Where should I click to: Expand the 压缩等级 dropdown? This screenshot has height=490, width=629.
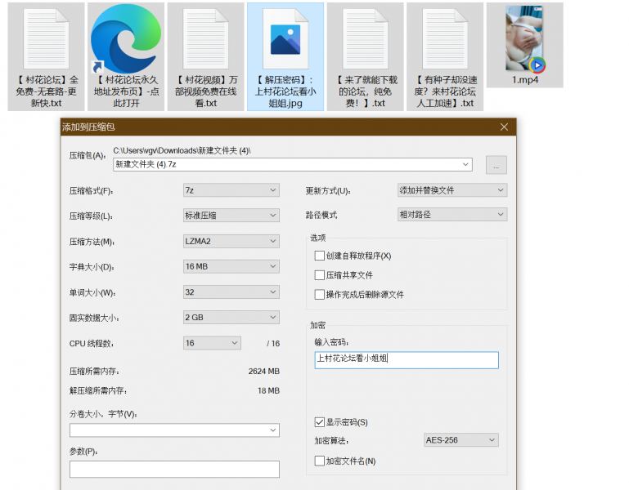coord(231,216)
